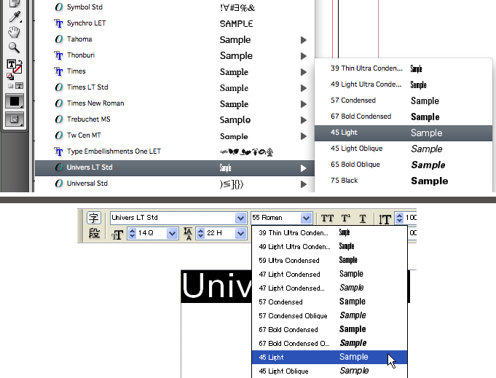Choose Tw Cen MT font

pyautogui.click(x=175, y=135)
